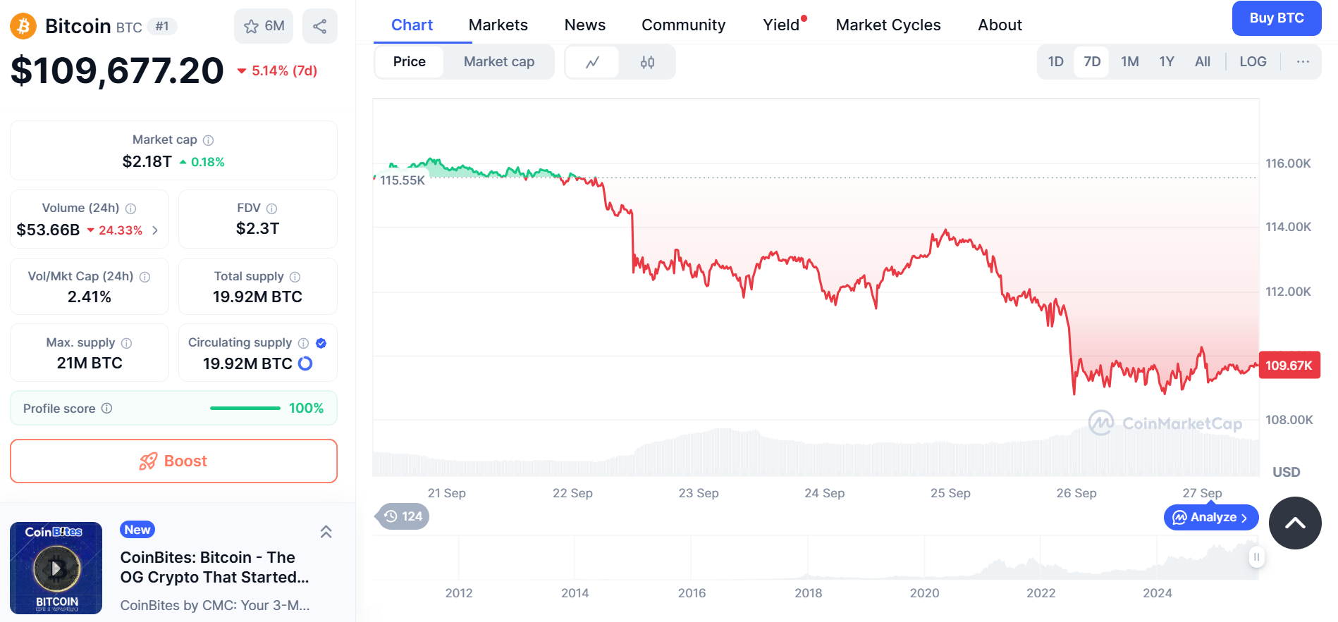1338x622 pixels.
Task: Click the Buy BTC button
Action: [1276, 18]
